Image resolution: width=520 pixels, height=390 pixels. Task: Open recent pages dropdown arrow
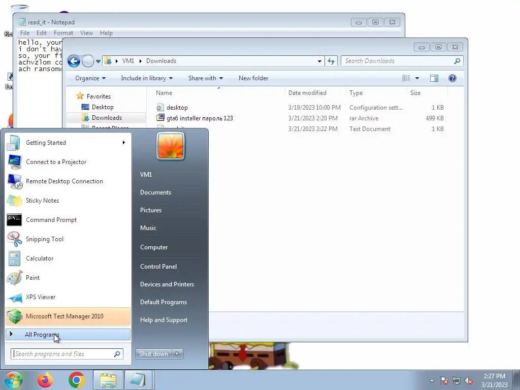pos(98,61)
